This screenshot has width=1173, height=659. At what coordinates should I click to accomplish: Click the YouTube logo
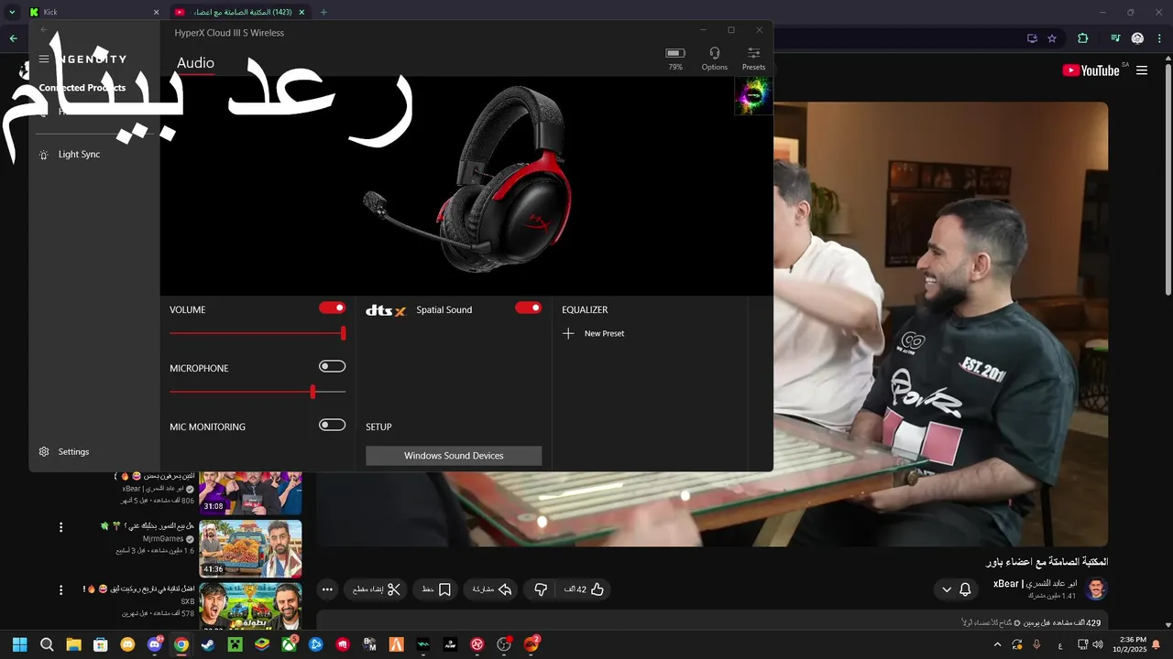(1091, 70)
